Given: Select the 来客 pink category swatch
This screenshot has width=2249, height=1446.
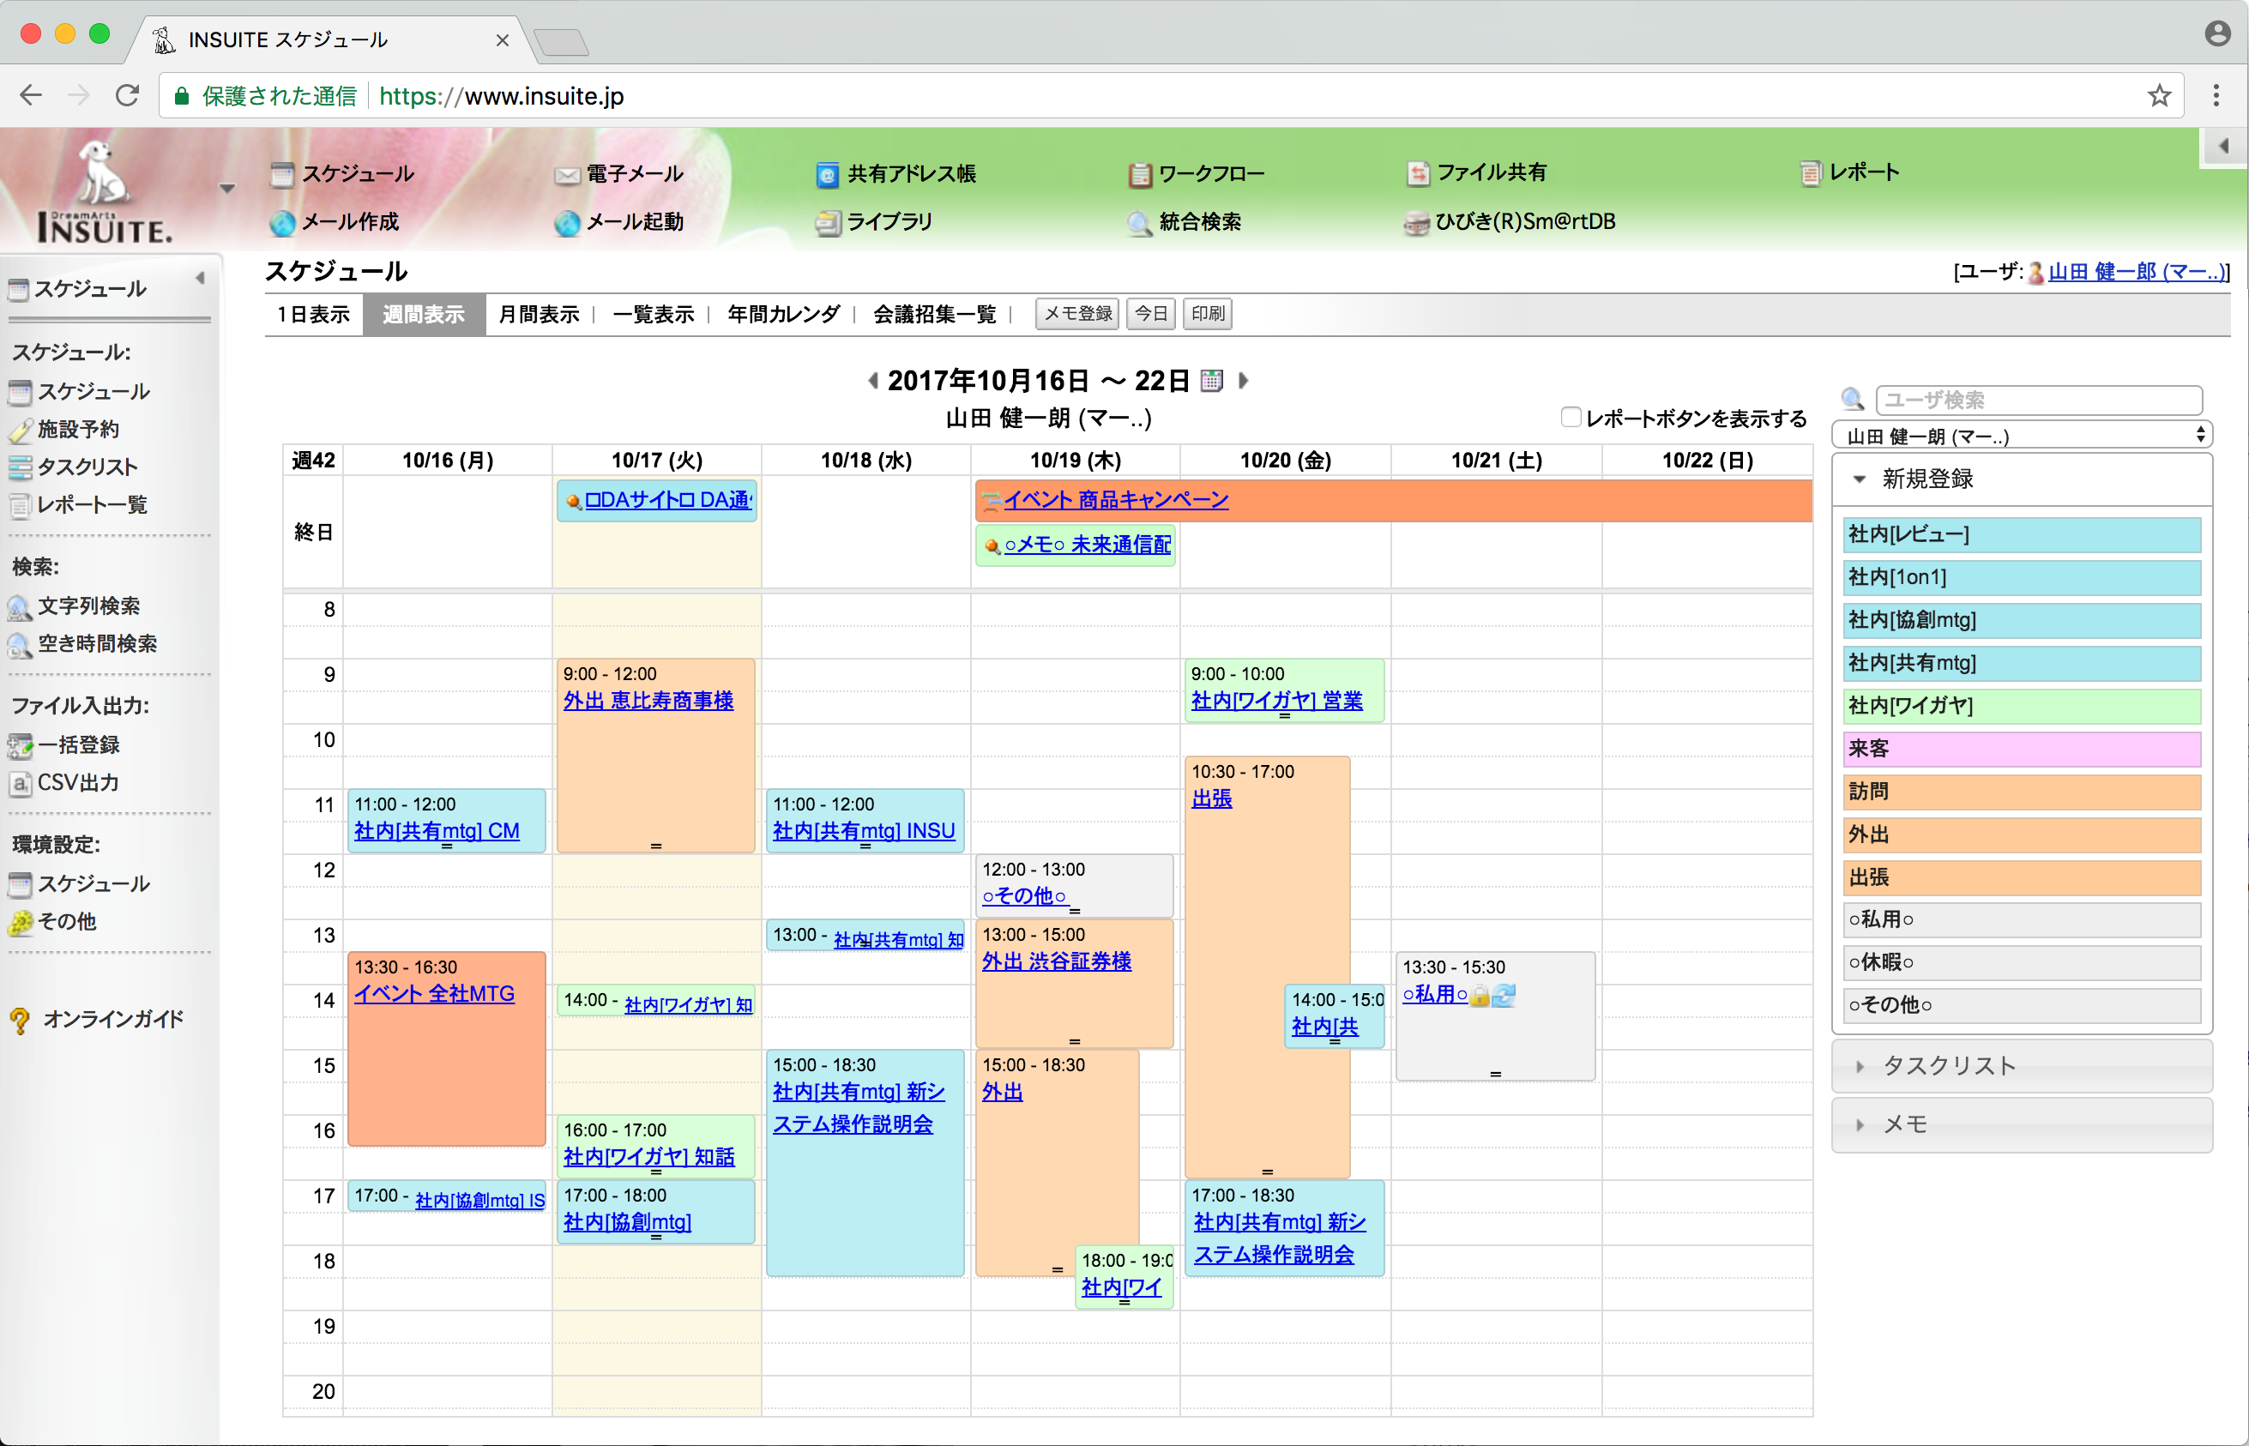Looking at the screenshot, I should click(x=2022, y=750).
